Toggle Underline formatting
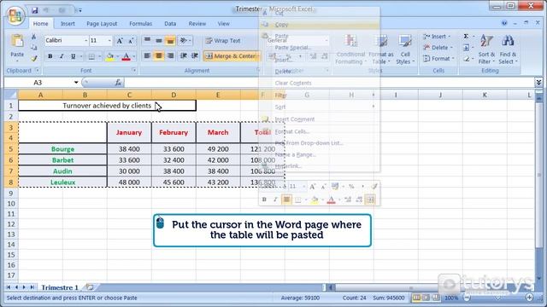The height and width of the screenshot is (307, 547). point(73,56)
